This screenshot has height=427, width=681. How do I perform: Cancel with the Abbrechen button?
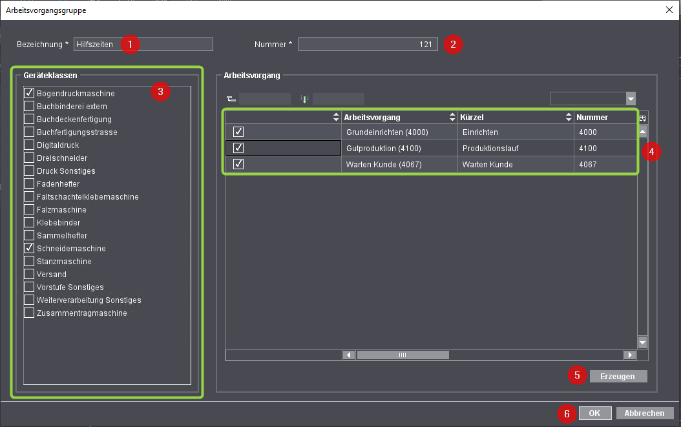coord(645,413)
